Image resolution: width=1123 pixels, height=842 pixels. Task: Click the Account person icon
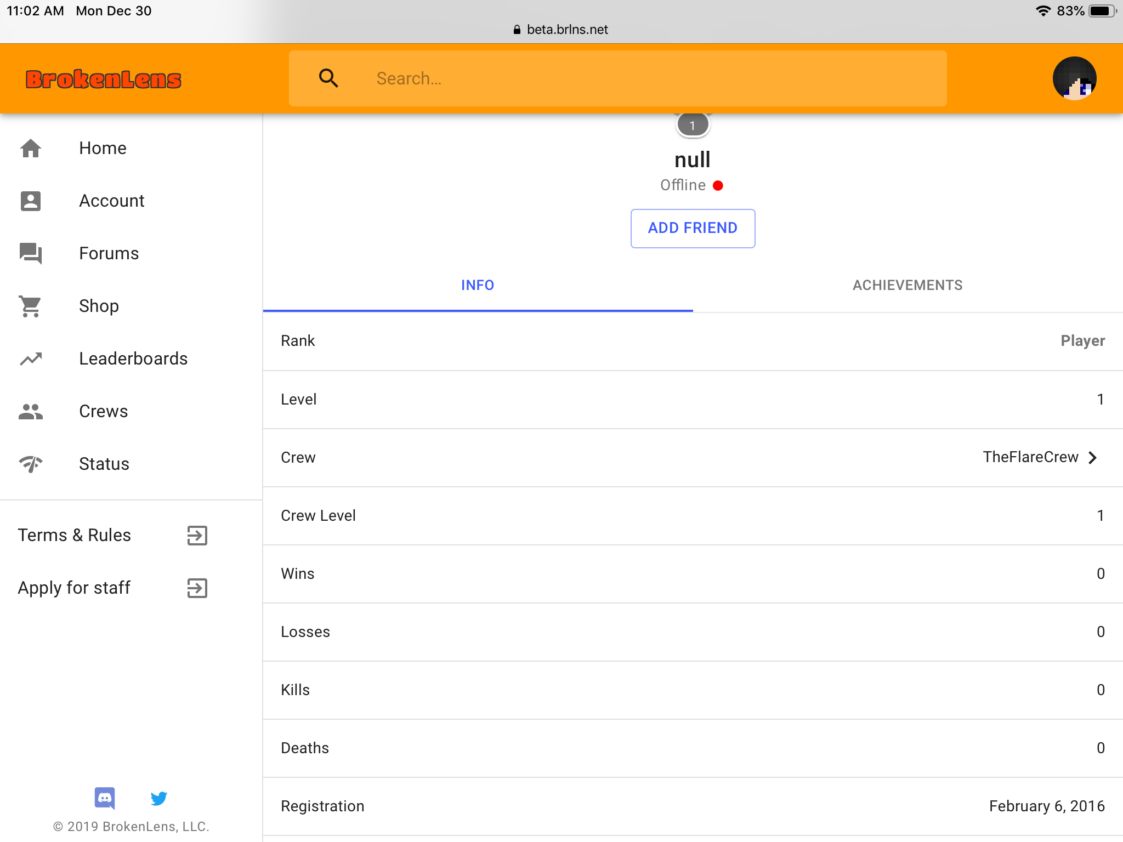(x=31, y=201)
